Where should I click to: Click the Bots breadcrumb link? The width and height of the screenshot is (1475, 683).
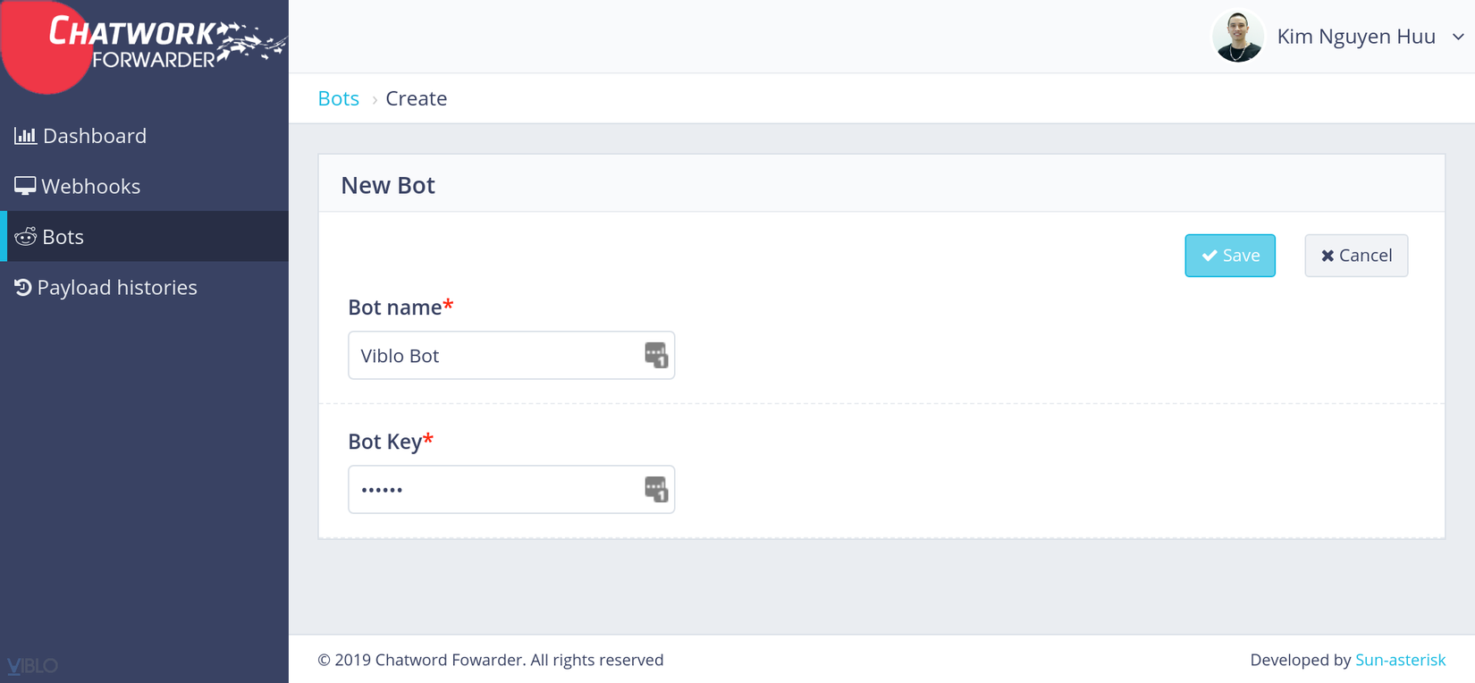[338, 98]
